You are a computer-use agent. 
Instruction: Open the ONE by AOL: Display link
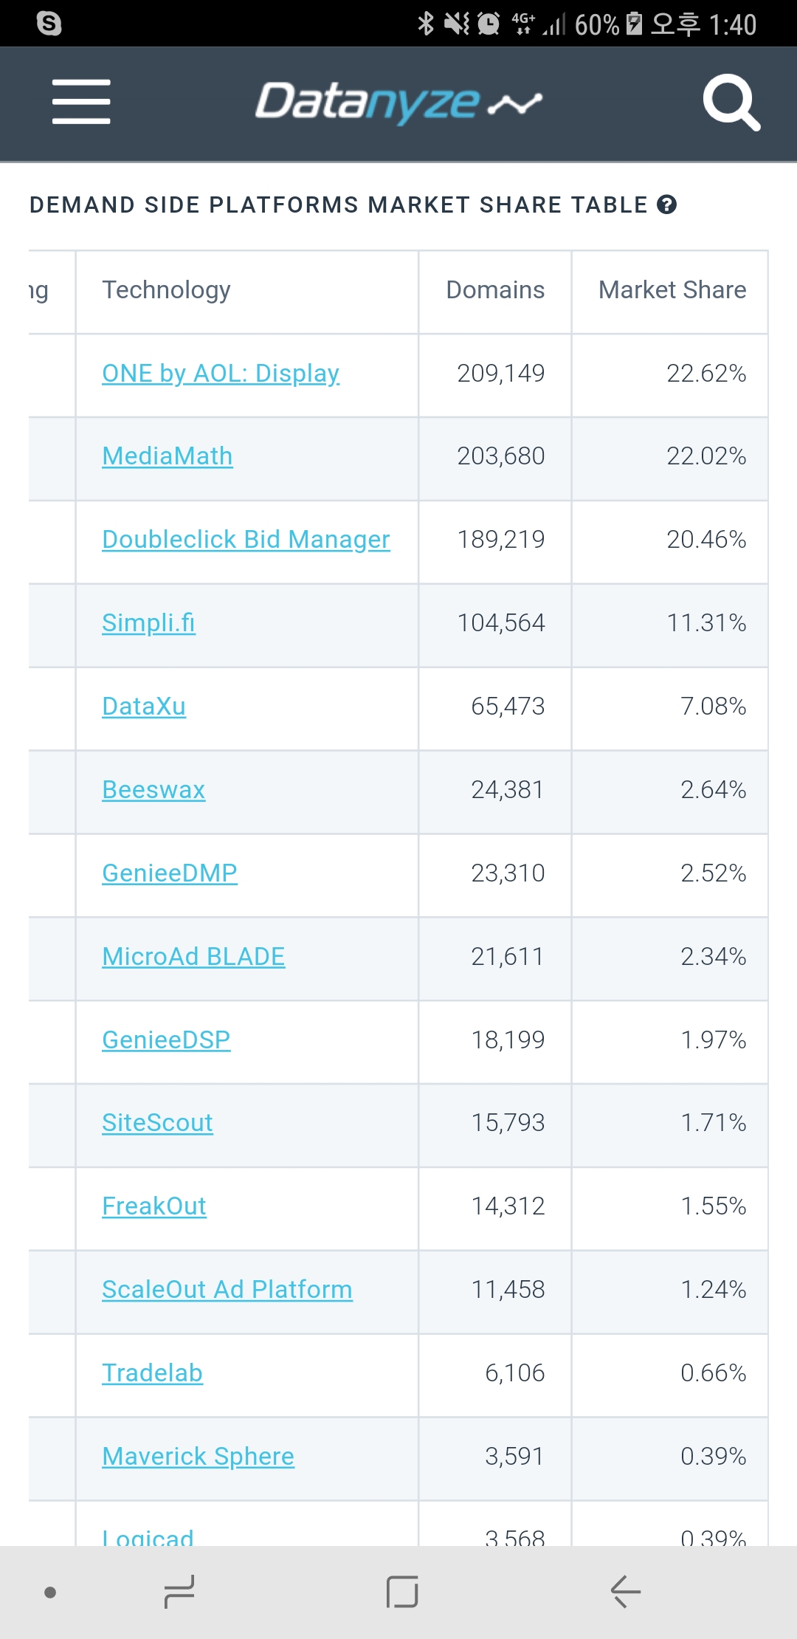[x=221, y=374]
